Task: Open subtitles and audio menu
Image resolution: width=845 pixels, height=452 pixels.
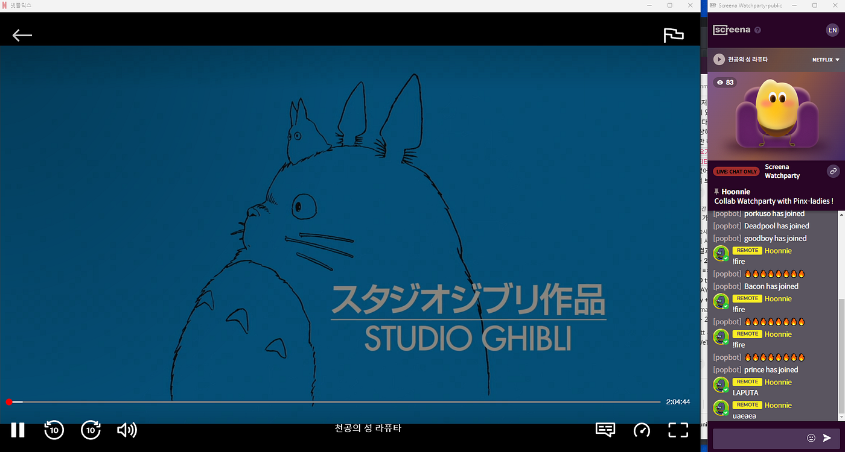Action: click(605, 430)
